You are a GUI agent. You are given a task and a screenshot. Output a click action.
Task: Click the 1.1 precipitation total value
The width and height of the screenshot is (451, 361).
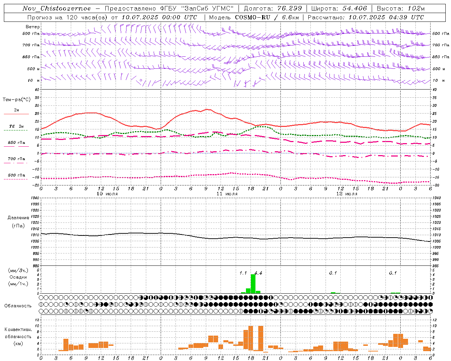[x=243, y=273]
